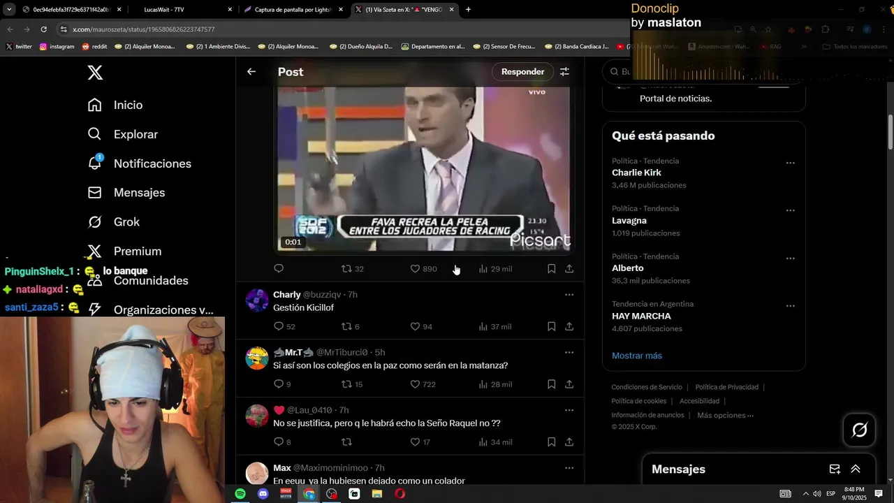The width and height of the screenshot is (894, 503).
Task: Open the floating Grok button
Action: [860, 430]
